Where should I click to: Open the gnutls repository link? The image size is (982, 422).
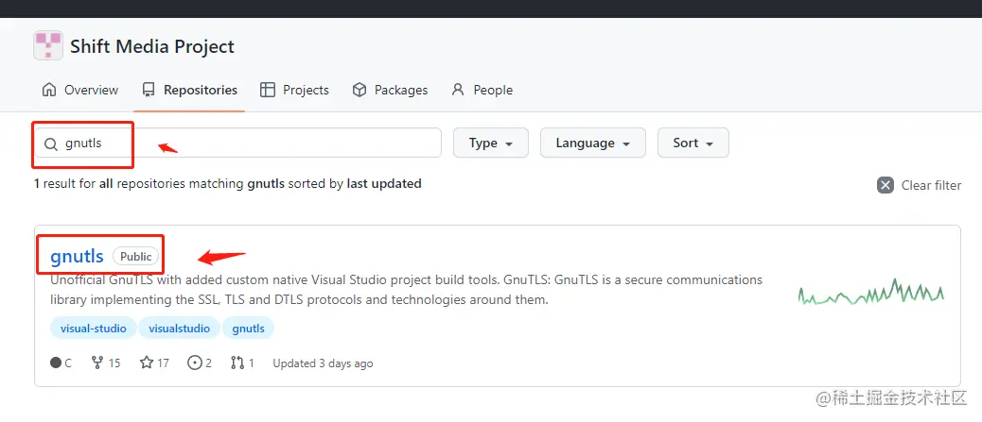77,256
